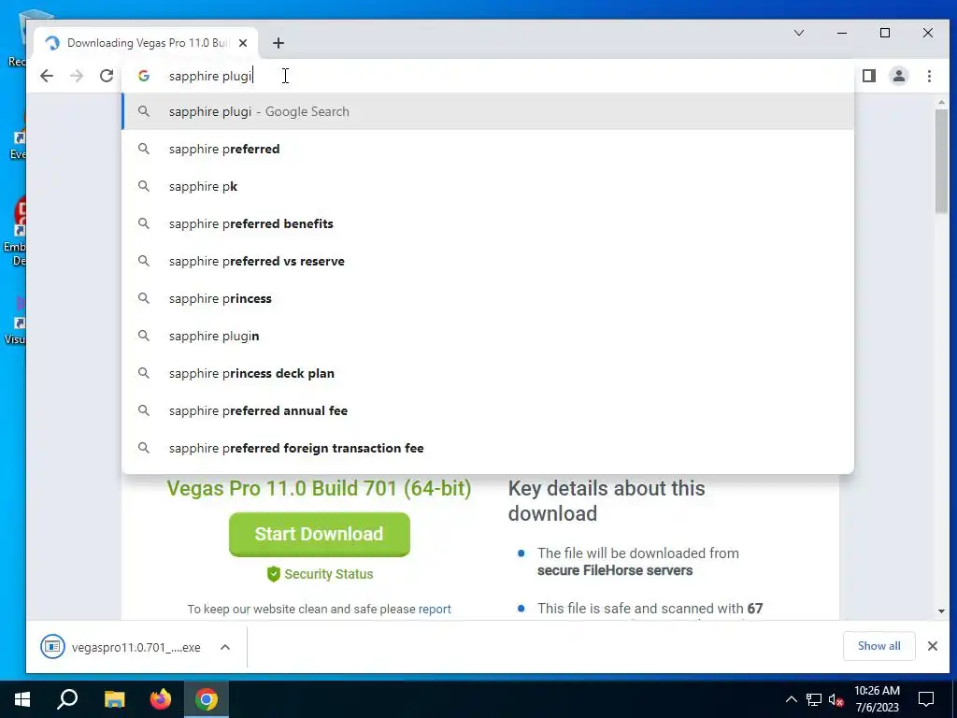Select the Downloading Vegas Pro 11.0 tab
Screen dimensions: 957x718
(x=147, y=43)
